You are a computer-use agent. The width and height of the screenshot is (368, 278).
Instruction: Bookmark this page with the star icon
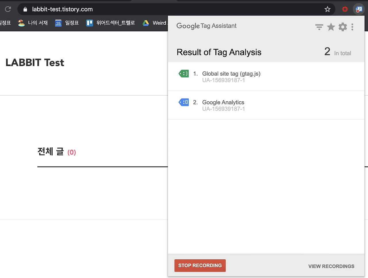coord(327,9)
